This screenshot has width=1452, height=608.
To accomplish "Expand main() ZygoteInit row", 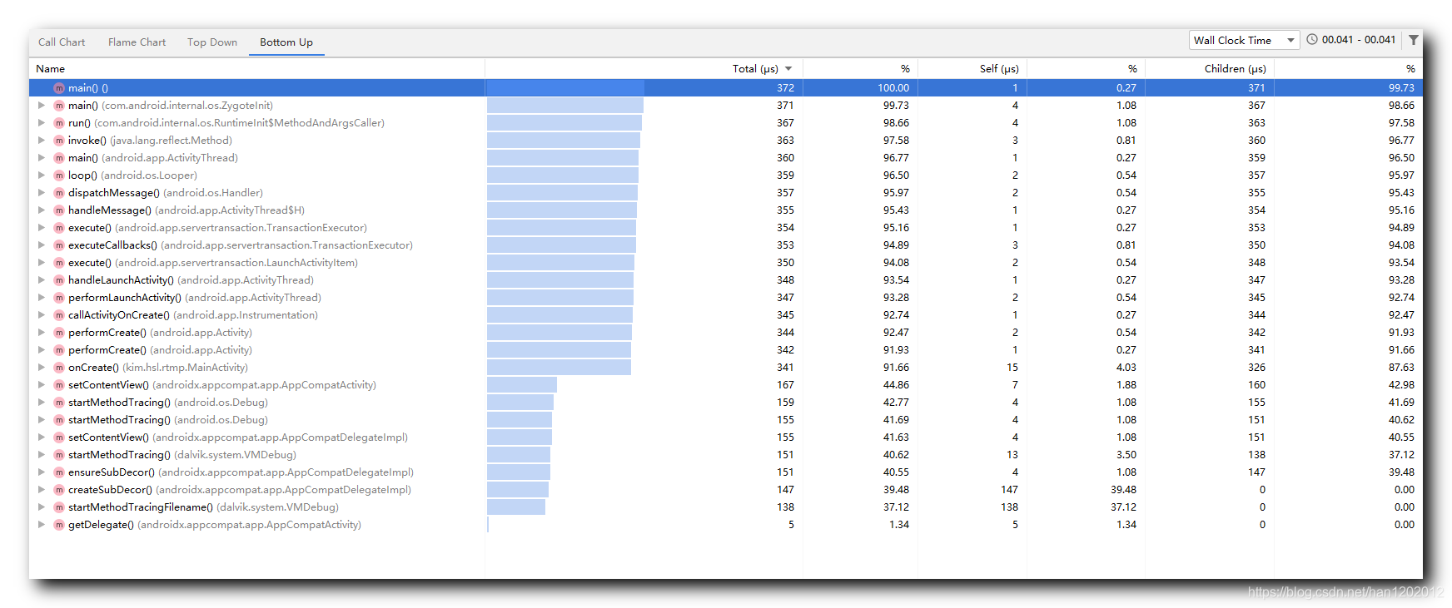I will pos(41,106).
